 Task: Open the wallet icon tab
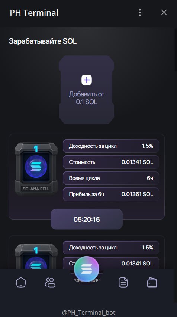click(152, 282)
